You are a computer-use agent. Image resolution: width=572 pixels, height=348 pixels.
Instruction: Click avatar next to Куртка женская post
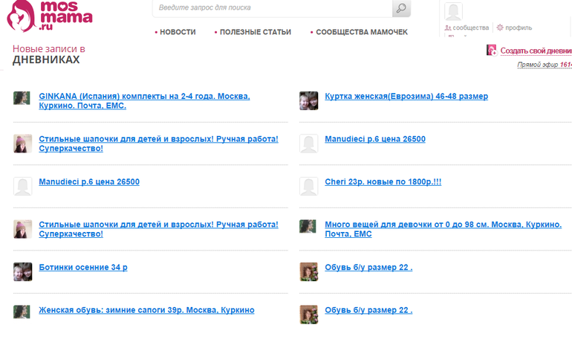tap(308, 101)
